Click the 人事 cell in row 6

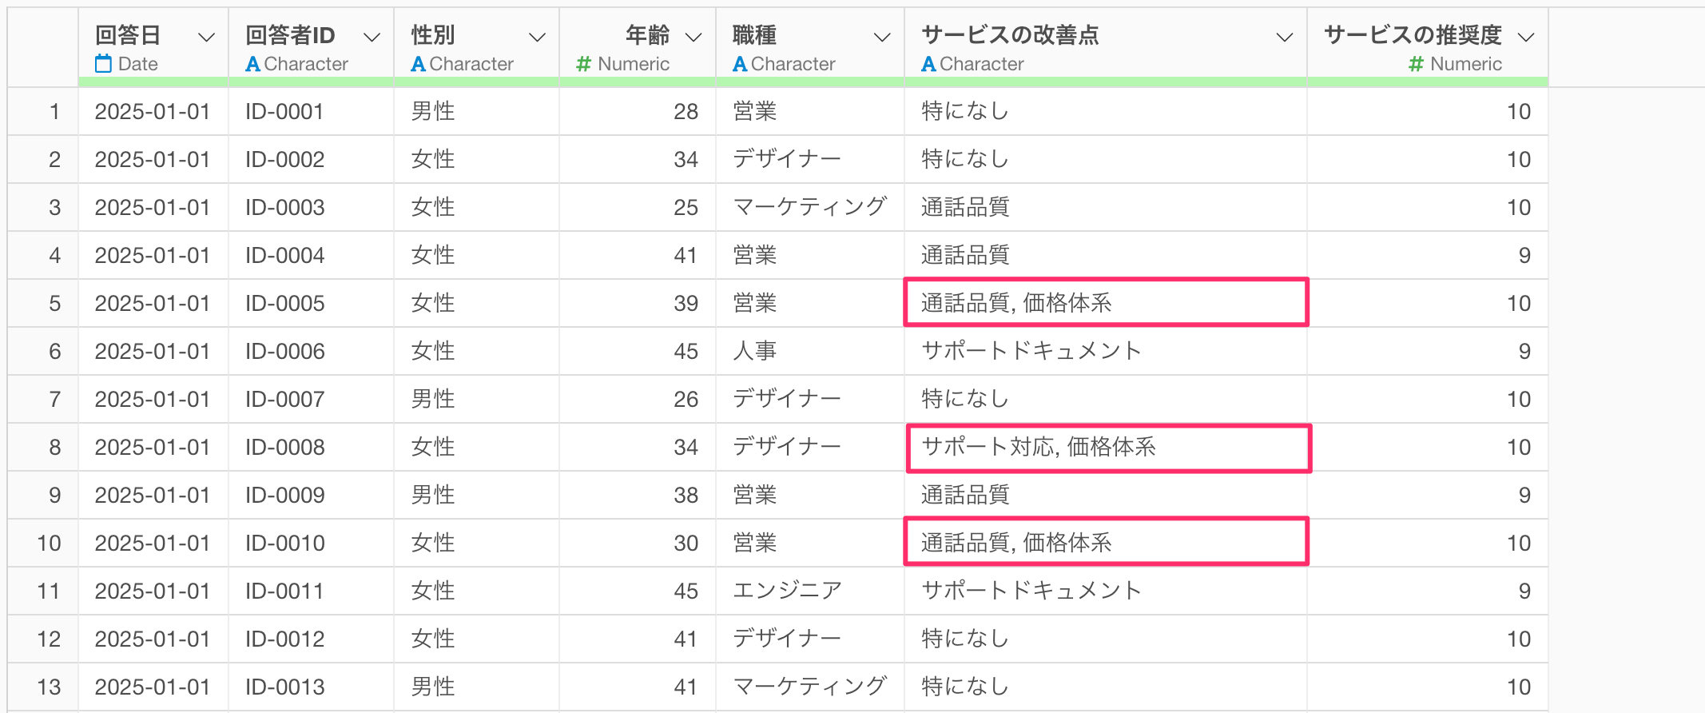click(x=755, y=351)
